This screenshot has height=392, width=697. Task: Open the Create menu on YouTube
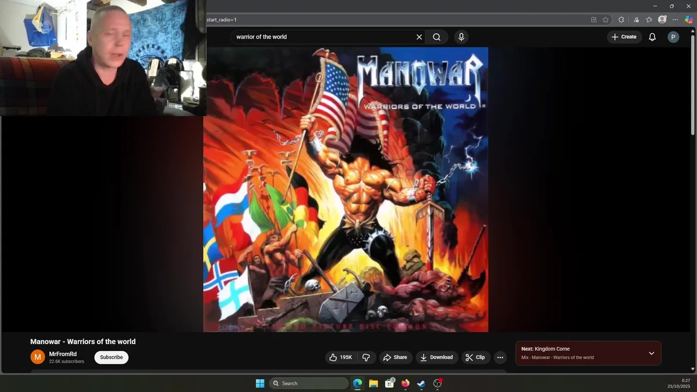pyautogui.click(x=624, y=37)
